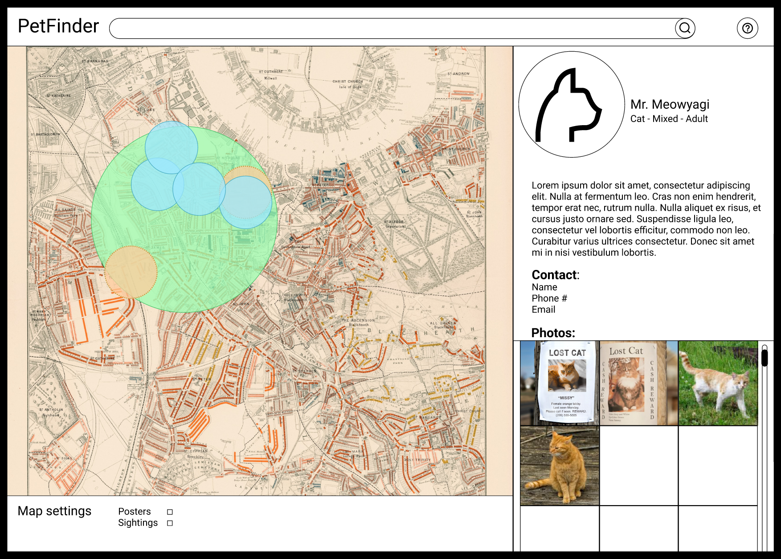
Task: Enable the Sightings checkbox
Action: (x=170, y=523)
